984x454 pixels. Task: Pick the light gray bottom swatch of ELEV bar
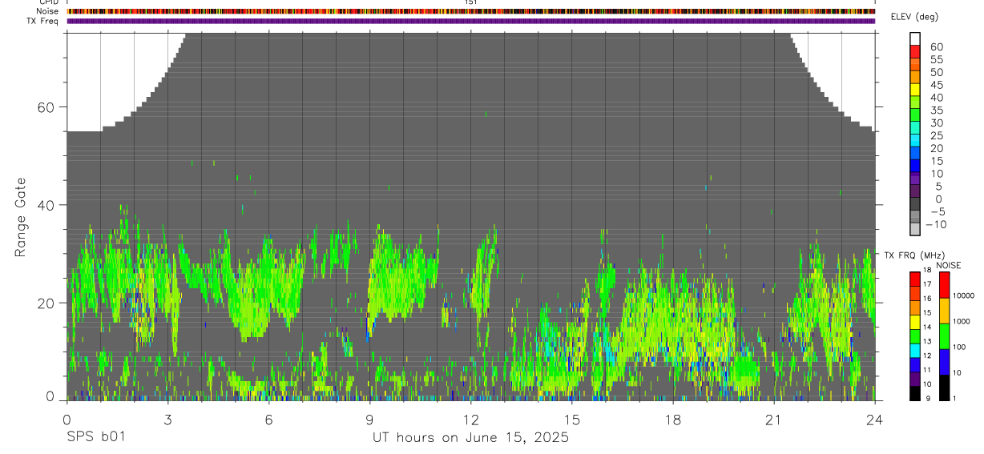point(915,229)
